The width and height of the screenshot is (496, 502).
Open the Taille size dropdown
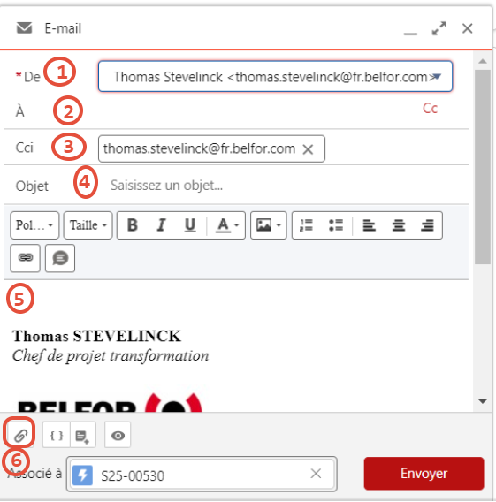coord(88,225)
